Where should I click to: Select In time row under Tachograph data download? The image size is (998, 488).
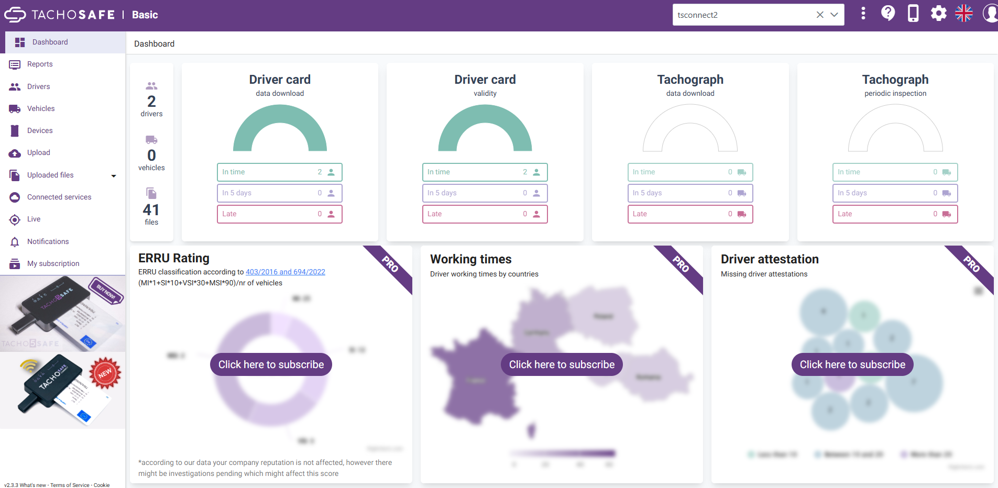[x=690, y=172]
